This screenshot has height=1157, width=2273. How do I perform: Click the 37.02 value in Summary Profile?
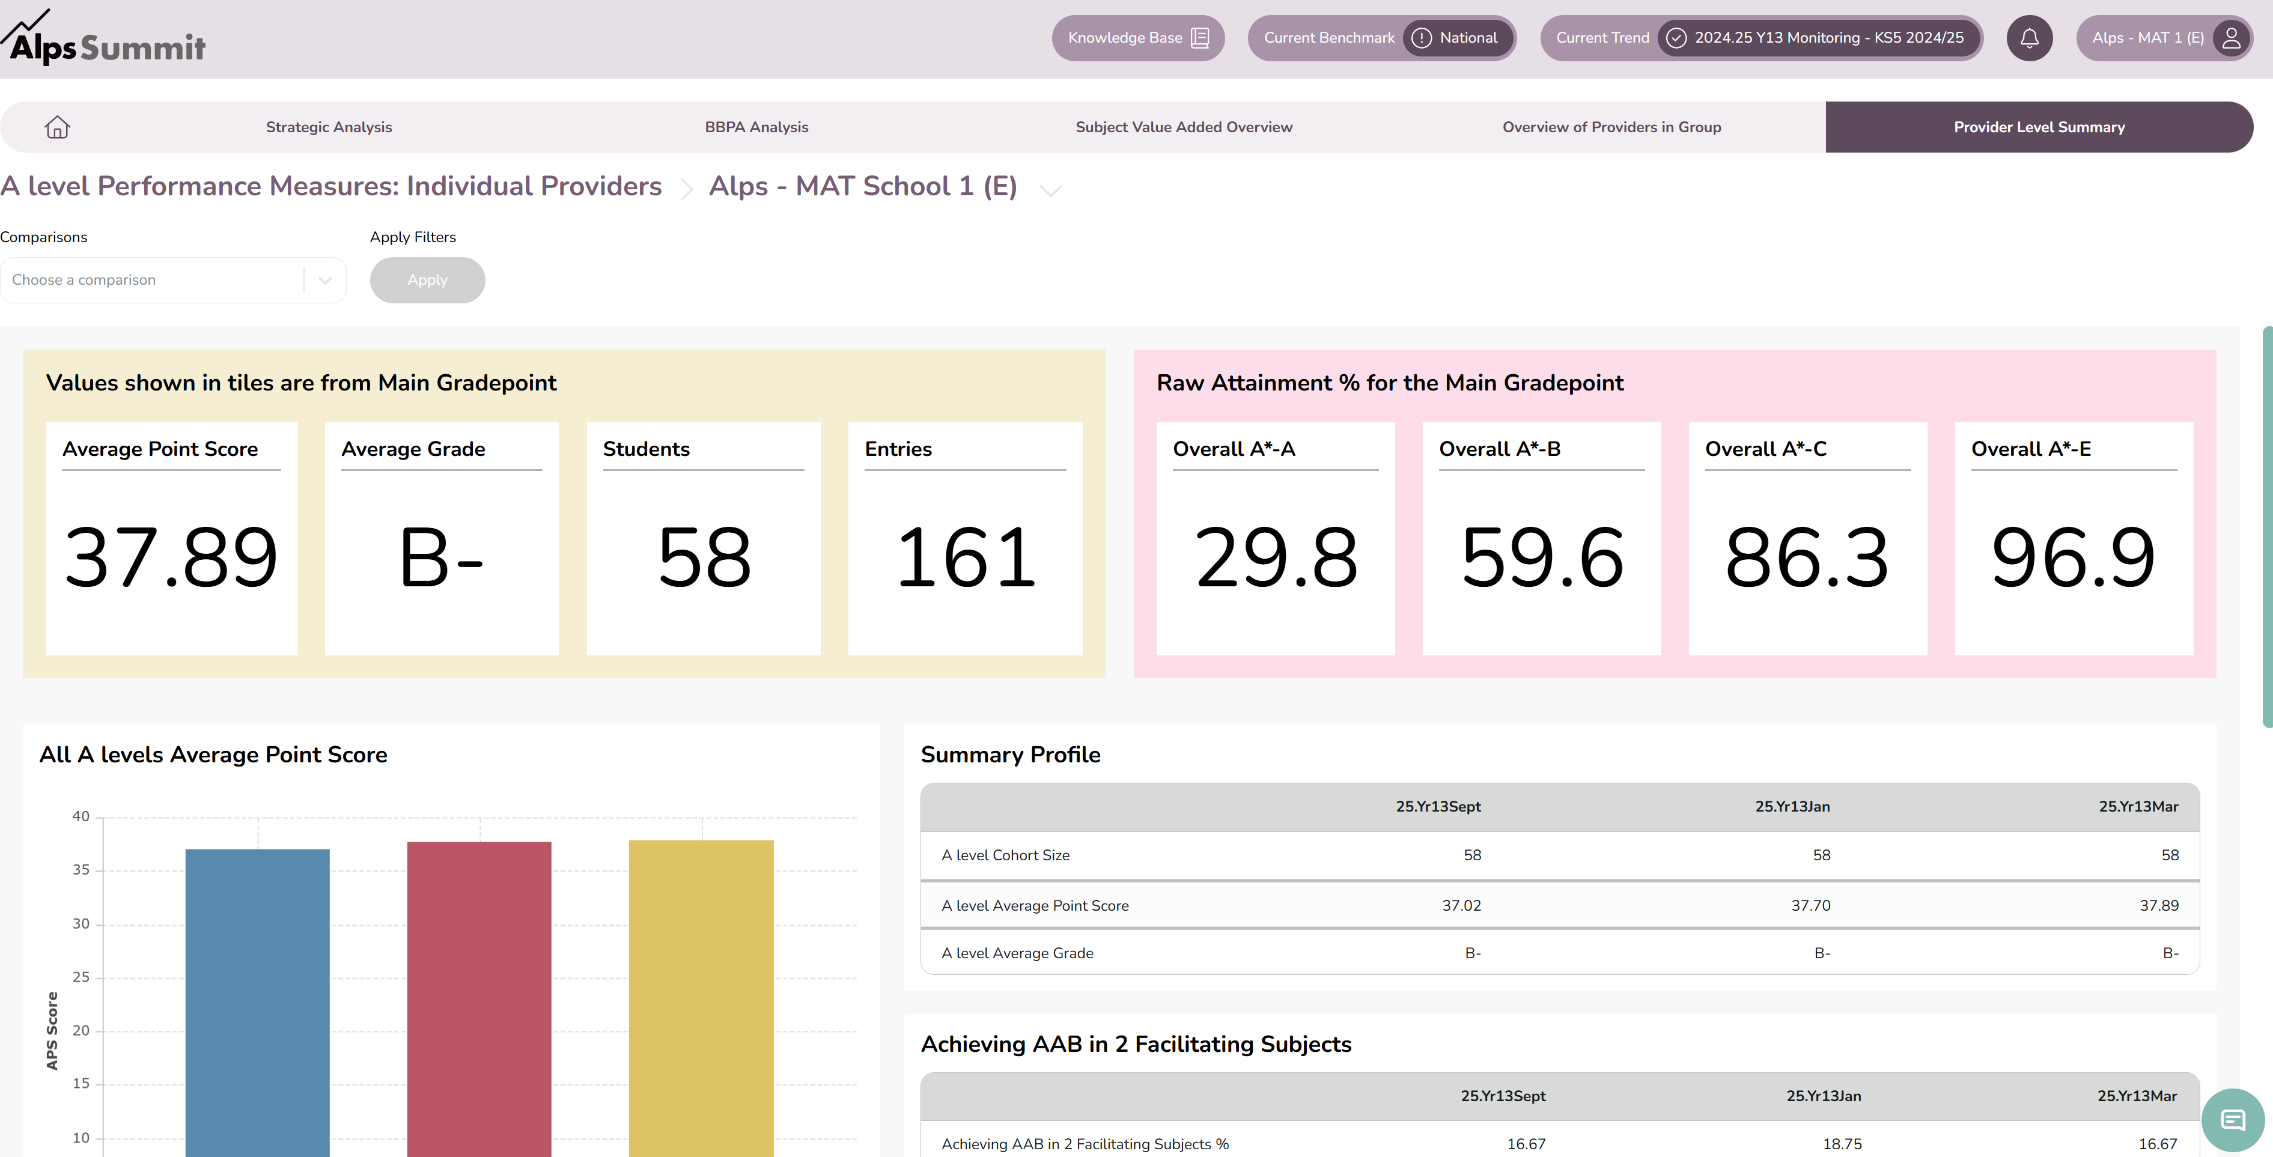tap(1461, 905)
